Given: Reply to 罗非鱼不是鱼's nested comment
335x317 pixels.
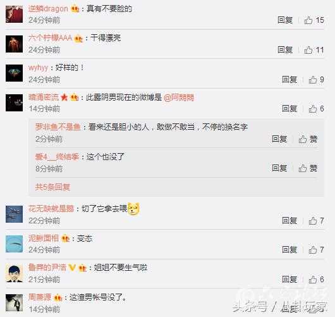Looking at the screenshot, I should pyautogui.click(x=279, y=139).
